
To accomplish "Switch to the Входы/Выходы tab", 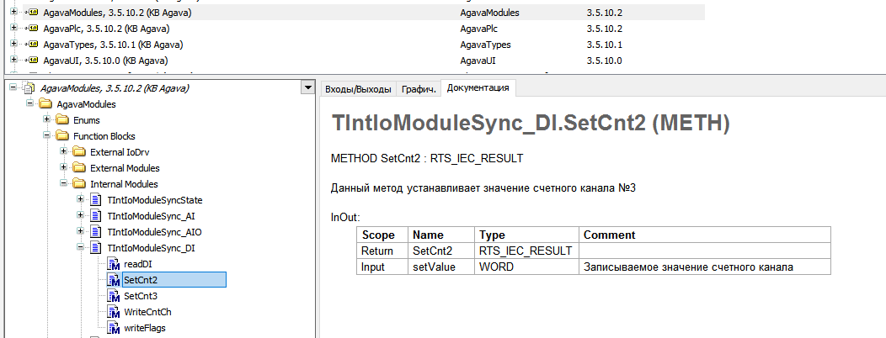I will pyautogui.click(x=358, y=89).
